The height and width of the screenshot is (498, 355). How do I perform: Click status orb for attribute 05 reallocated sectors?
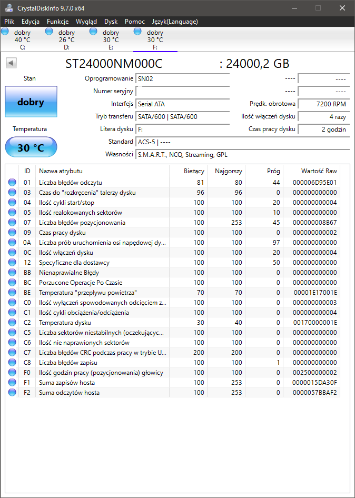coord(12,213)
